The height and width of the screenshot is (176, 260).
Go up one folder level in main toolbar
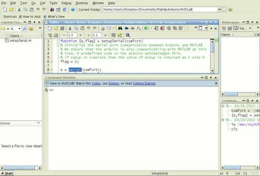tap(230, 10)
